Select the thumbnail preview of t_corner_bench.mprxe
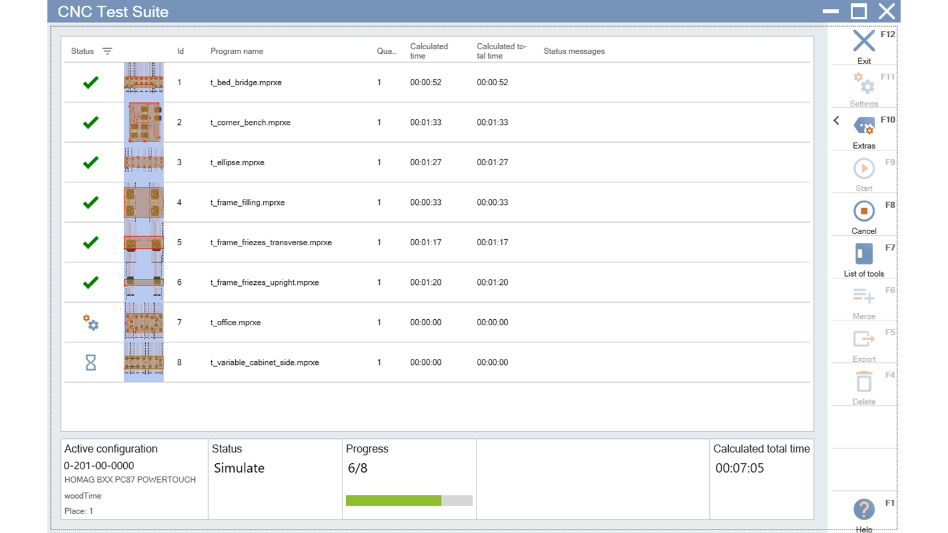 point(143,123)
